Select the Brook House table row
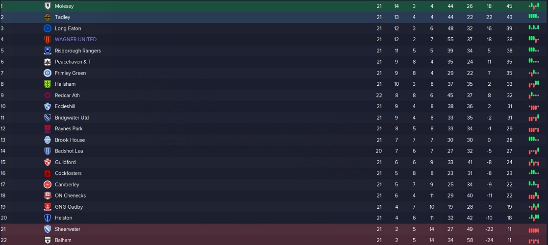Screen dimensions: 548x245 pos(274,140)
